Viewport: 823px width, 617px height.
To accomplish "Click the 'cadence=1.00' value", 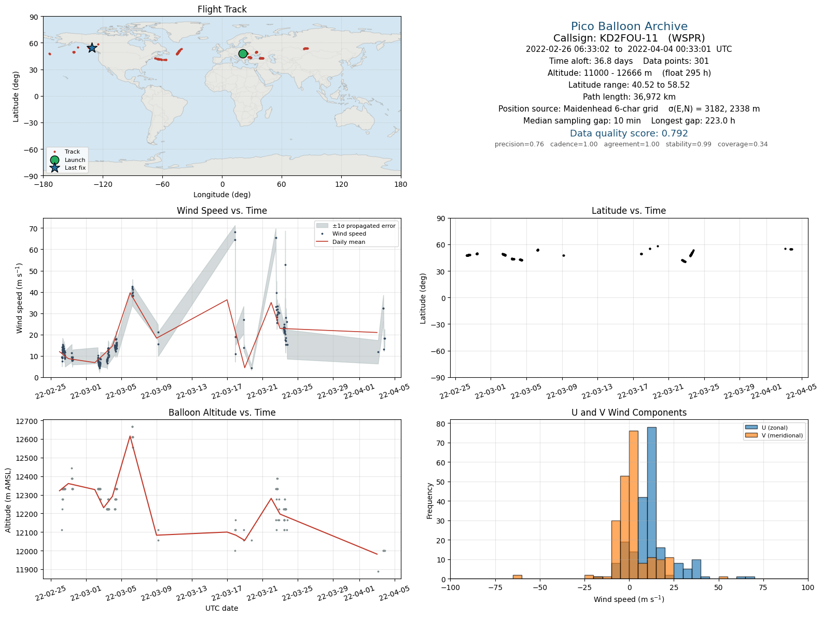I will 574,144.
